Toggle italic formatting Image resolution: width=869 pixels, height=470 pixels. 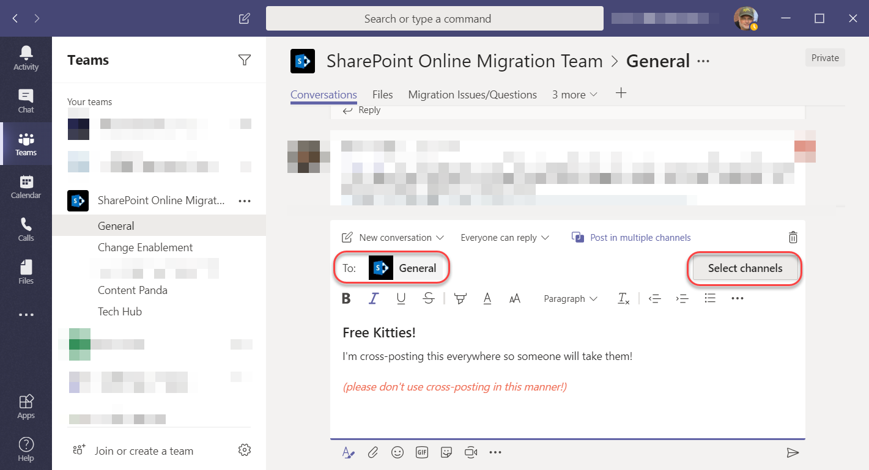point(374,298)
